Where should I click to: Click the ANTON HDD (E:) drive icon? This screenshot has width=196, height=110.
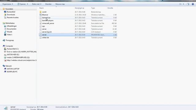tap(5, 54)
